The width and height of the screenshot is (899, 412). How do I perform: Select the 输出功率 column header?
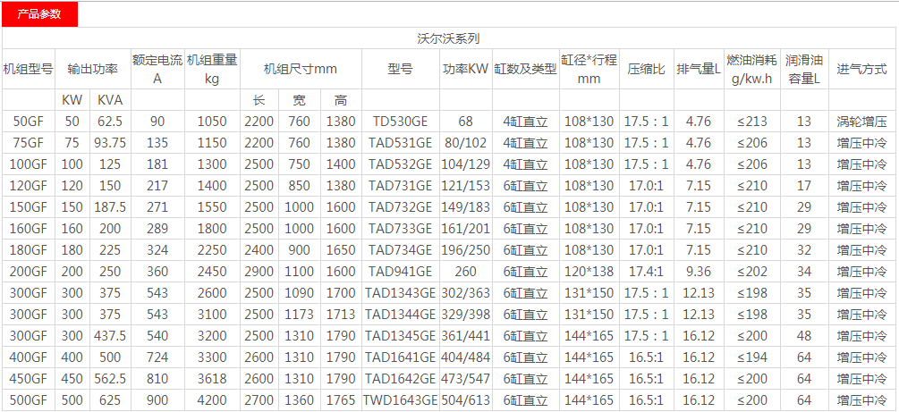click(x=93, y=70)
